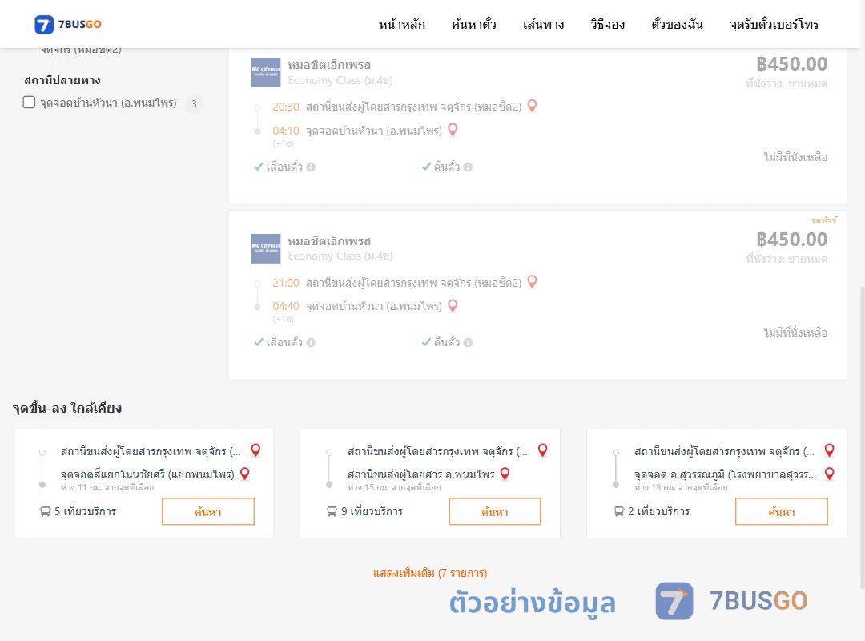Check จุดจอดบ้านหัวนา (อ.พนมไพร) destination filter

click(30, 102)
